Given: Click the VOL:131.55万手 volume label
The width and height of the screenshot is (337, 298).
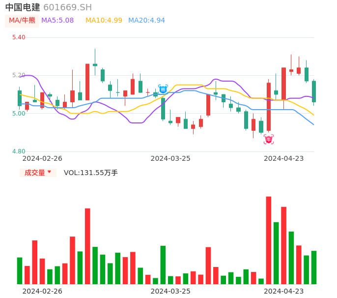Looking at the screenshot, I should click(x=91, y=173).
